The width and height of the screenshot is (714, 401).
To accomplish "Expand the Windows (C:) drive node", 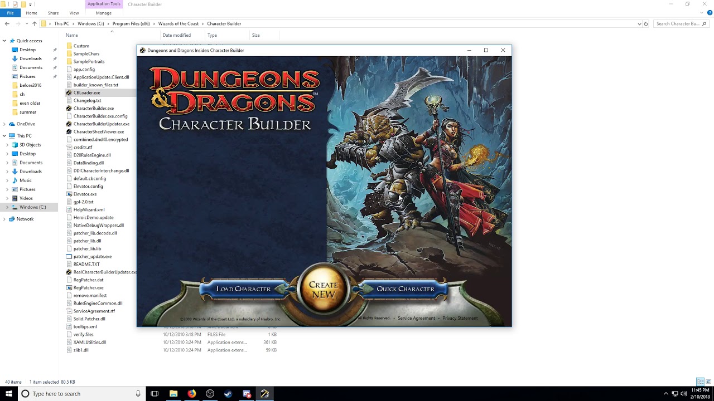I will (8, 207).
